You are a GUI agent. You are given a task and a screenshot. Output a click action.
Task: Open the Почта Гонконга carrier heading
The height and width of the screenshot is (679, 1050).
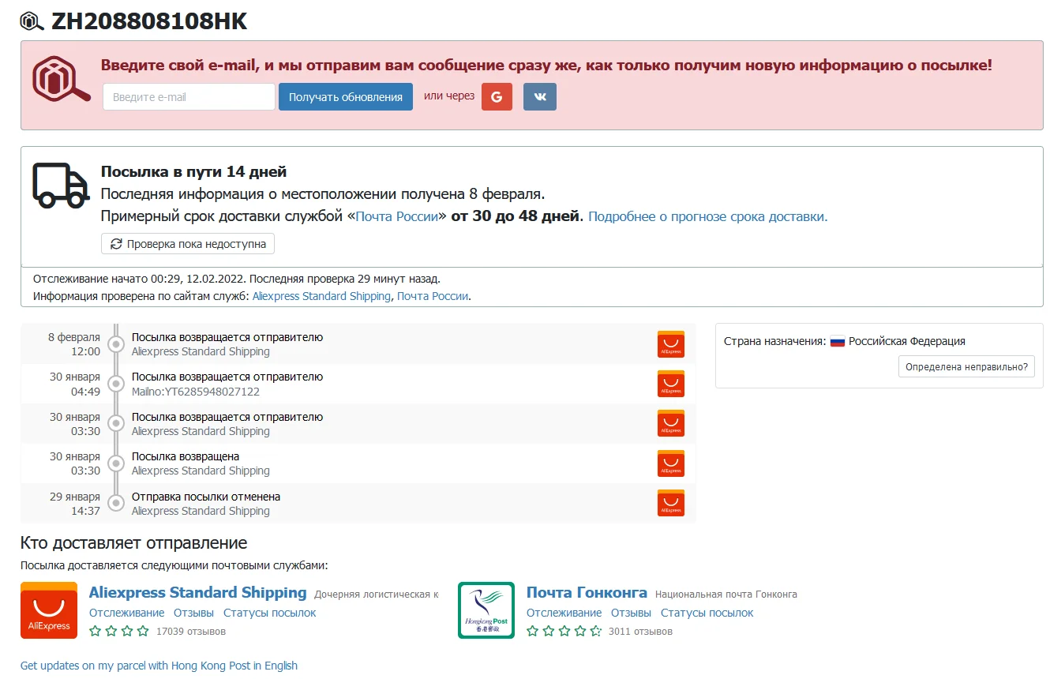587,592
